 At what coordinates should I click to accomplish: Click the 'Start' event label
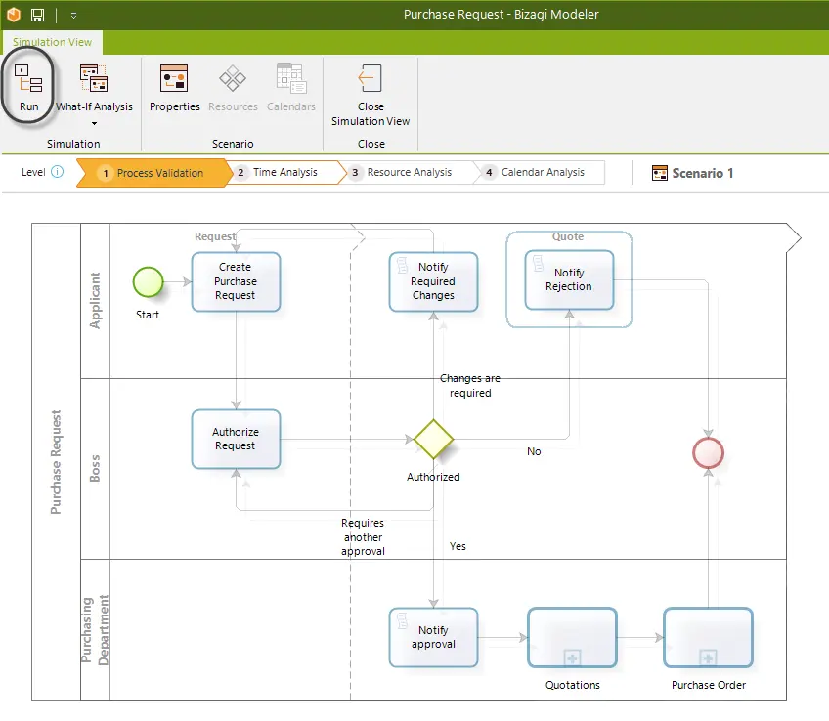pos(148,315)
